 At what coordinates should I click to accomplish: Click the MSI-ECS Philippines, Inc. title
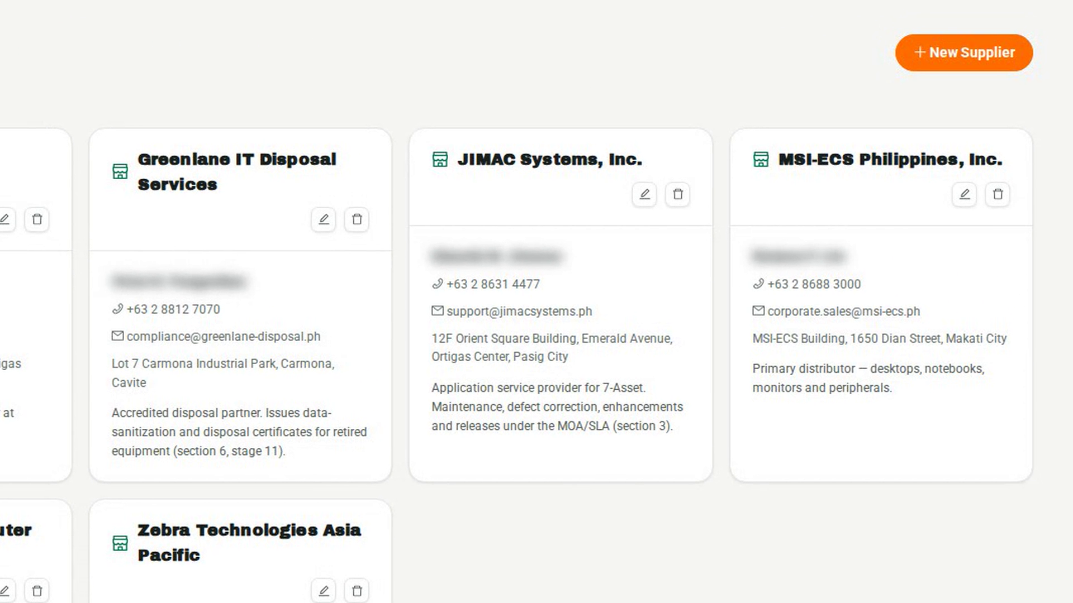tap(890, 159)
